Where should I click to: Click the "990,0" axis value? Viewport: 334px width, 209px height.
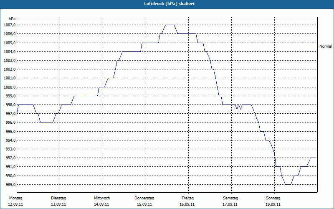point(10,176)
